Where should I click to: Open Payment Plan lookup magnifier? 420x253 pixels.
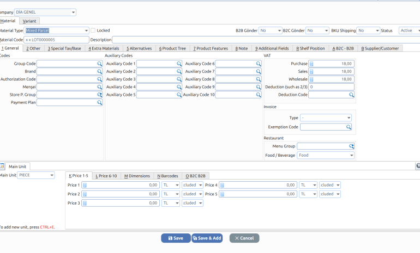(99, 103)
